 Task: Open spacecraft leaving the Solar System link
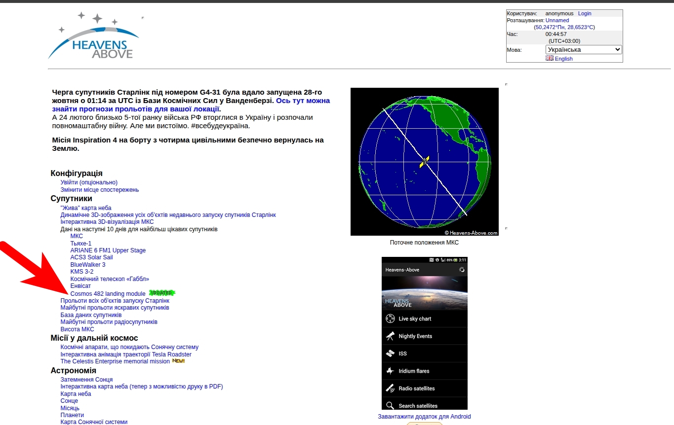click(129, 347)
